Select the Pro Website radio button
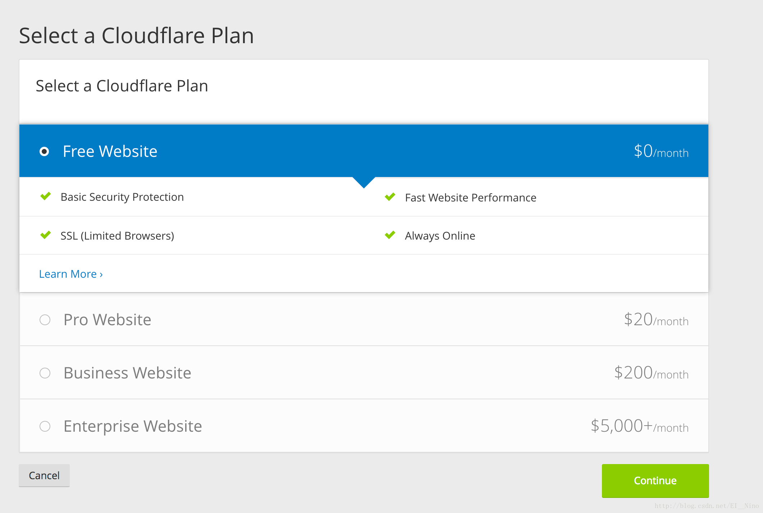Image resolution: width=763 pixels, height=513 pixels. pyautogui.click(x=45, y=320)
